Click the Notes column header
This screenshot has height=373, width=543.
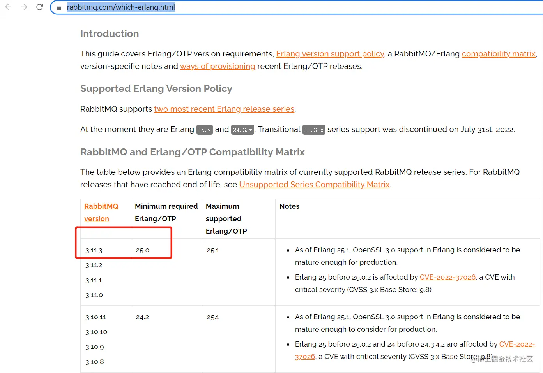290,206
